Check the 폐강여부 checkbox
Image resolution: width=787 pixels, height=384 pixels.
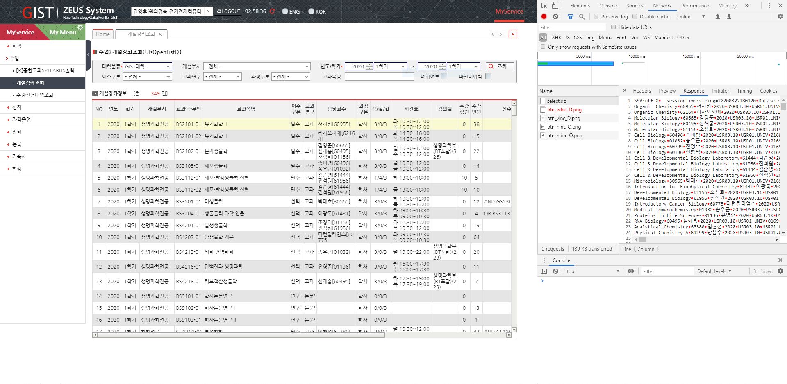tap(444, 76)
